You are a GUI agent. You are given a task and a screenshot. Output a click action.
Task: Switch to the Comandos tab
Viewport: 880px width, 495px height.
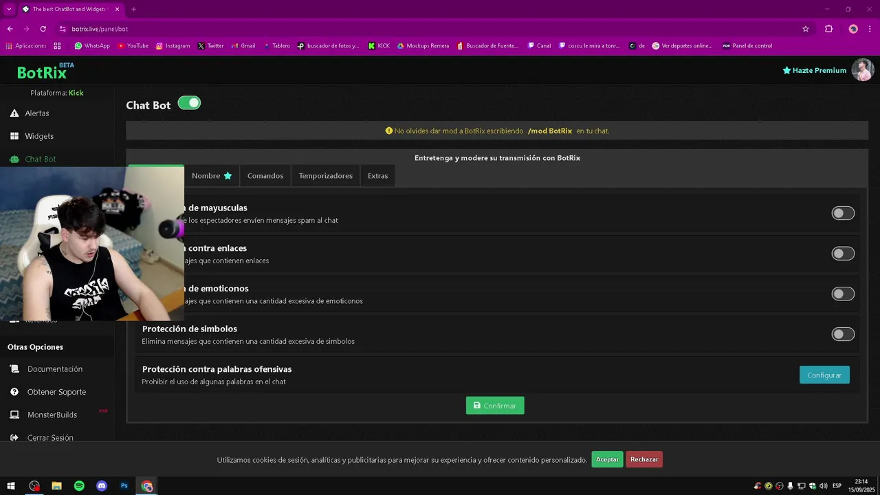pyautogui.click(x=265, y=175)
